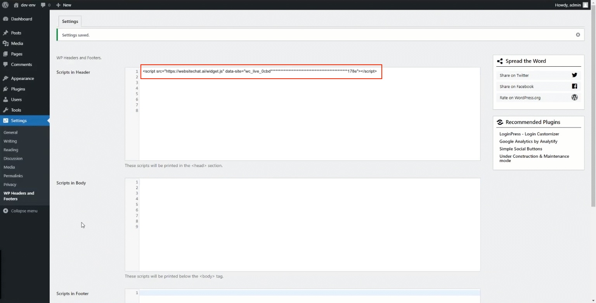596x303 pixels.
Task: Open the Posts menu
Action: [x=25, y=33]
